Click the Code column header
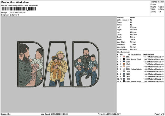The image size is (165, 116). 145,54
